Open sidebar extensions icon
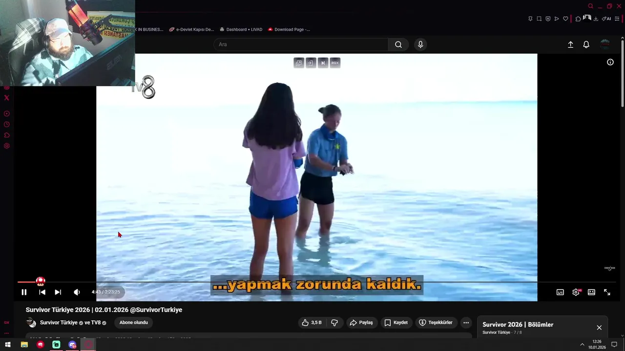This screenshot has width=625, height=351. point(6,135)
